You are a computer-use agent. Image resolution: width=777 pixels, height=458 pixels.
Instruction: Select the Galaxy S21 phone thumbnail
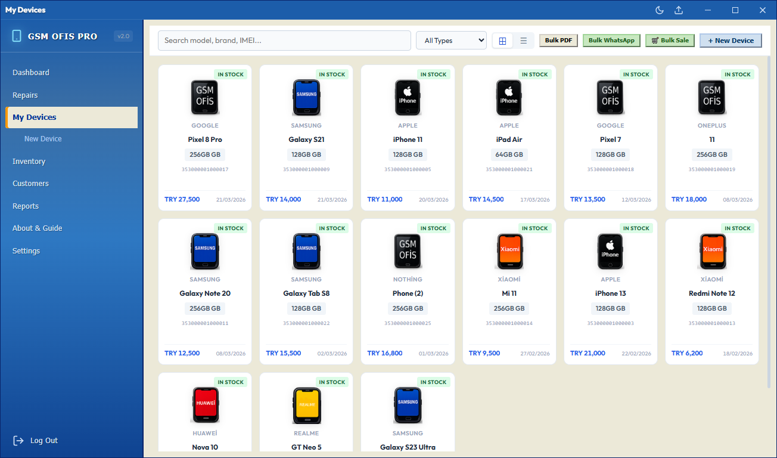(x=306, y=98)
